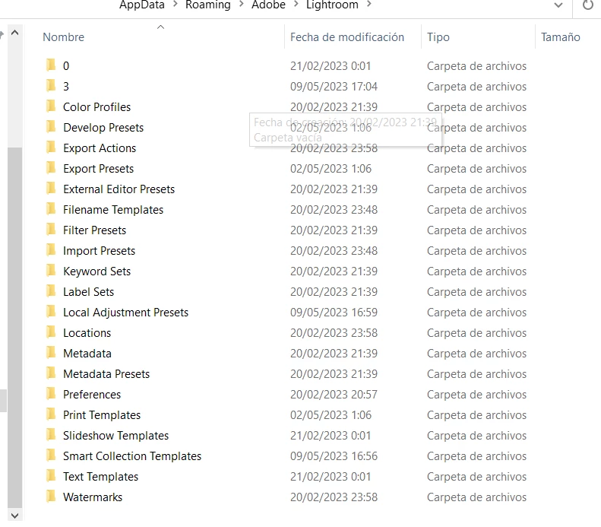Click the Watermarks folder icon
Image resolution: width=601 pixels, height=527 pixels.
(51, 497)
